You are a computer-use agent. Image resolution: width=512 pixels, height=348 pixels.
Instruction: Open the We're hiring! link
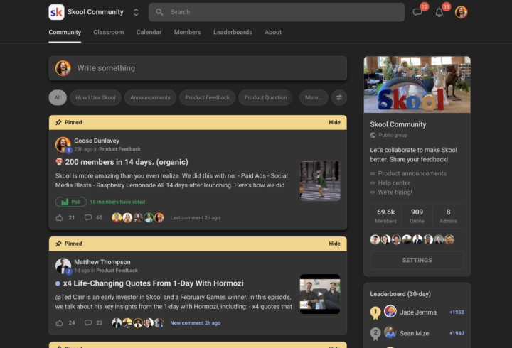tap(395, 192)
